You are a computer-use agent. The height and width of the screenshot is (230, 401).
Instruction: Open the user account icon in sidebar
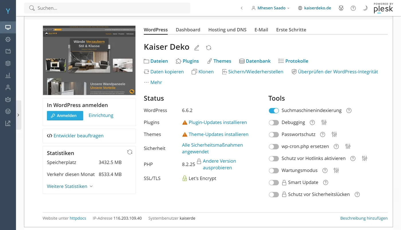tap(8, 87)
